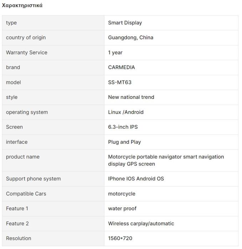Screen dimensions: 242x249
Task: Click the CARMEDIA brand value
Action: pos(121,68)
